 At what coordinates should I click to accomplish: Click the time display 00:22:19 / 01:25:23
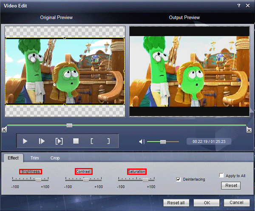pos(209,142)
